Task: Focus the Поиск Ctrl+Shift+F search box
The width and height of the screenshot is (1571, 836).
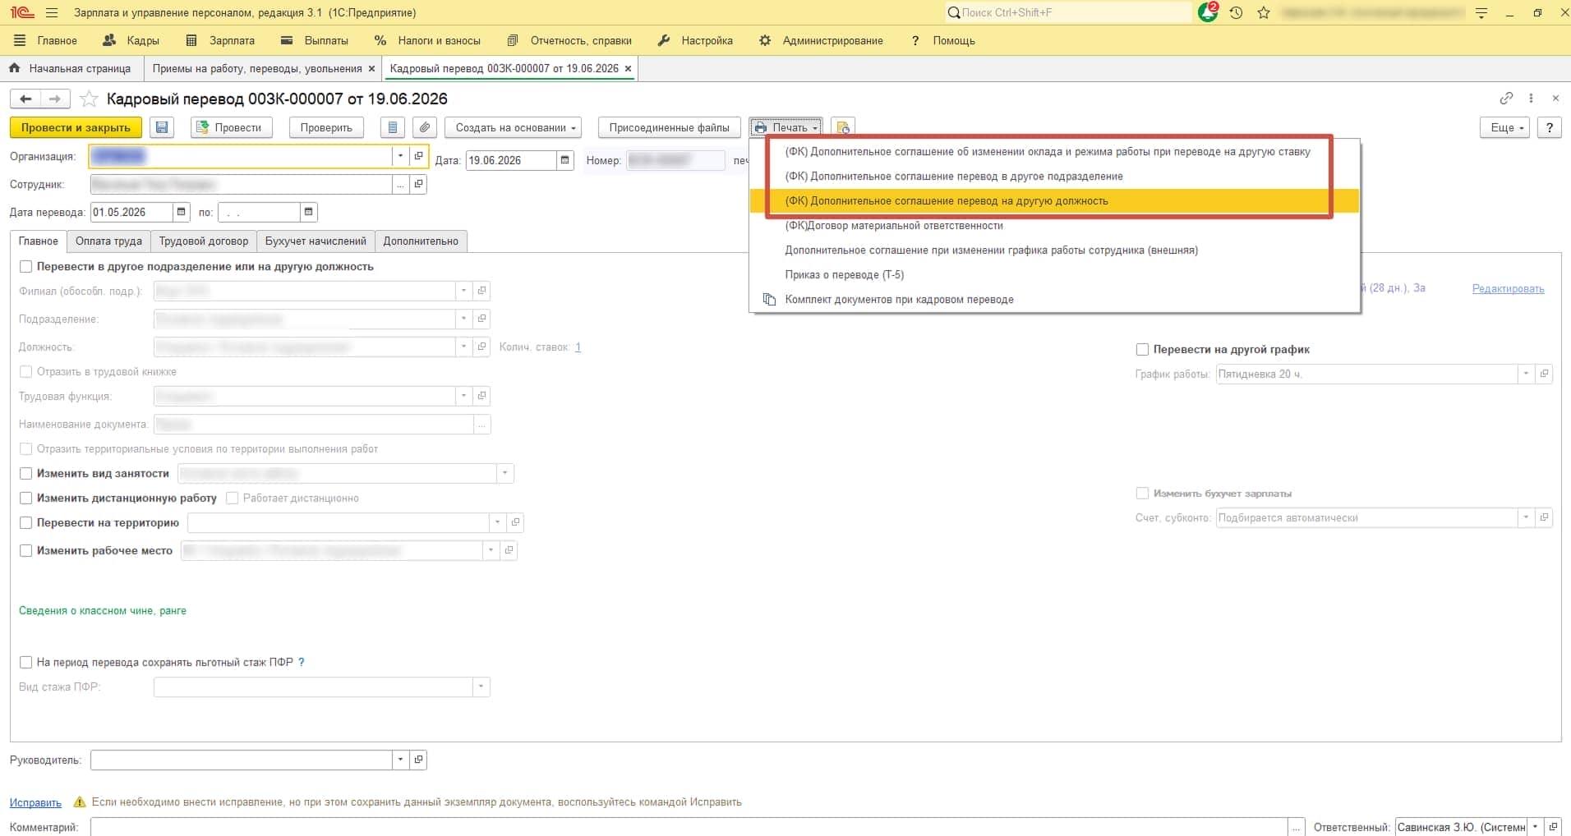Action: 1068,12
